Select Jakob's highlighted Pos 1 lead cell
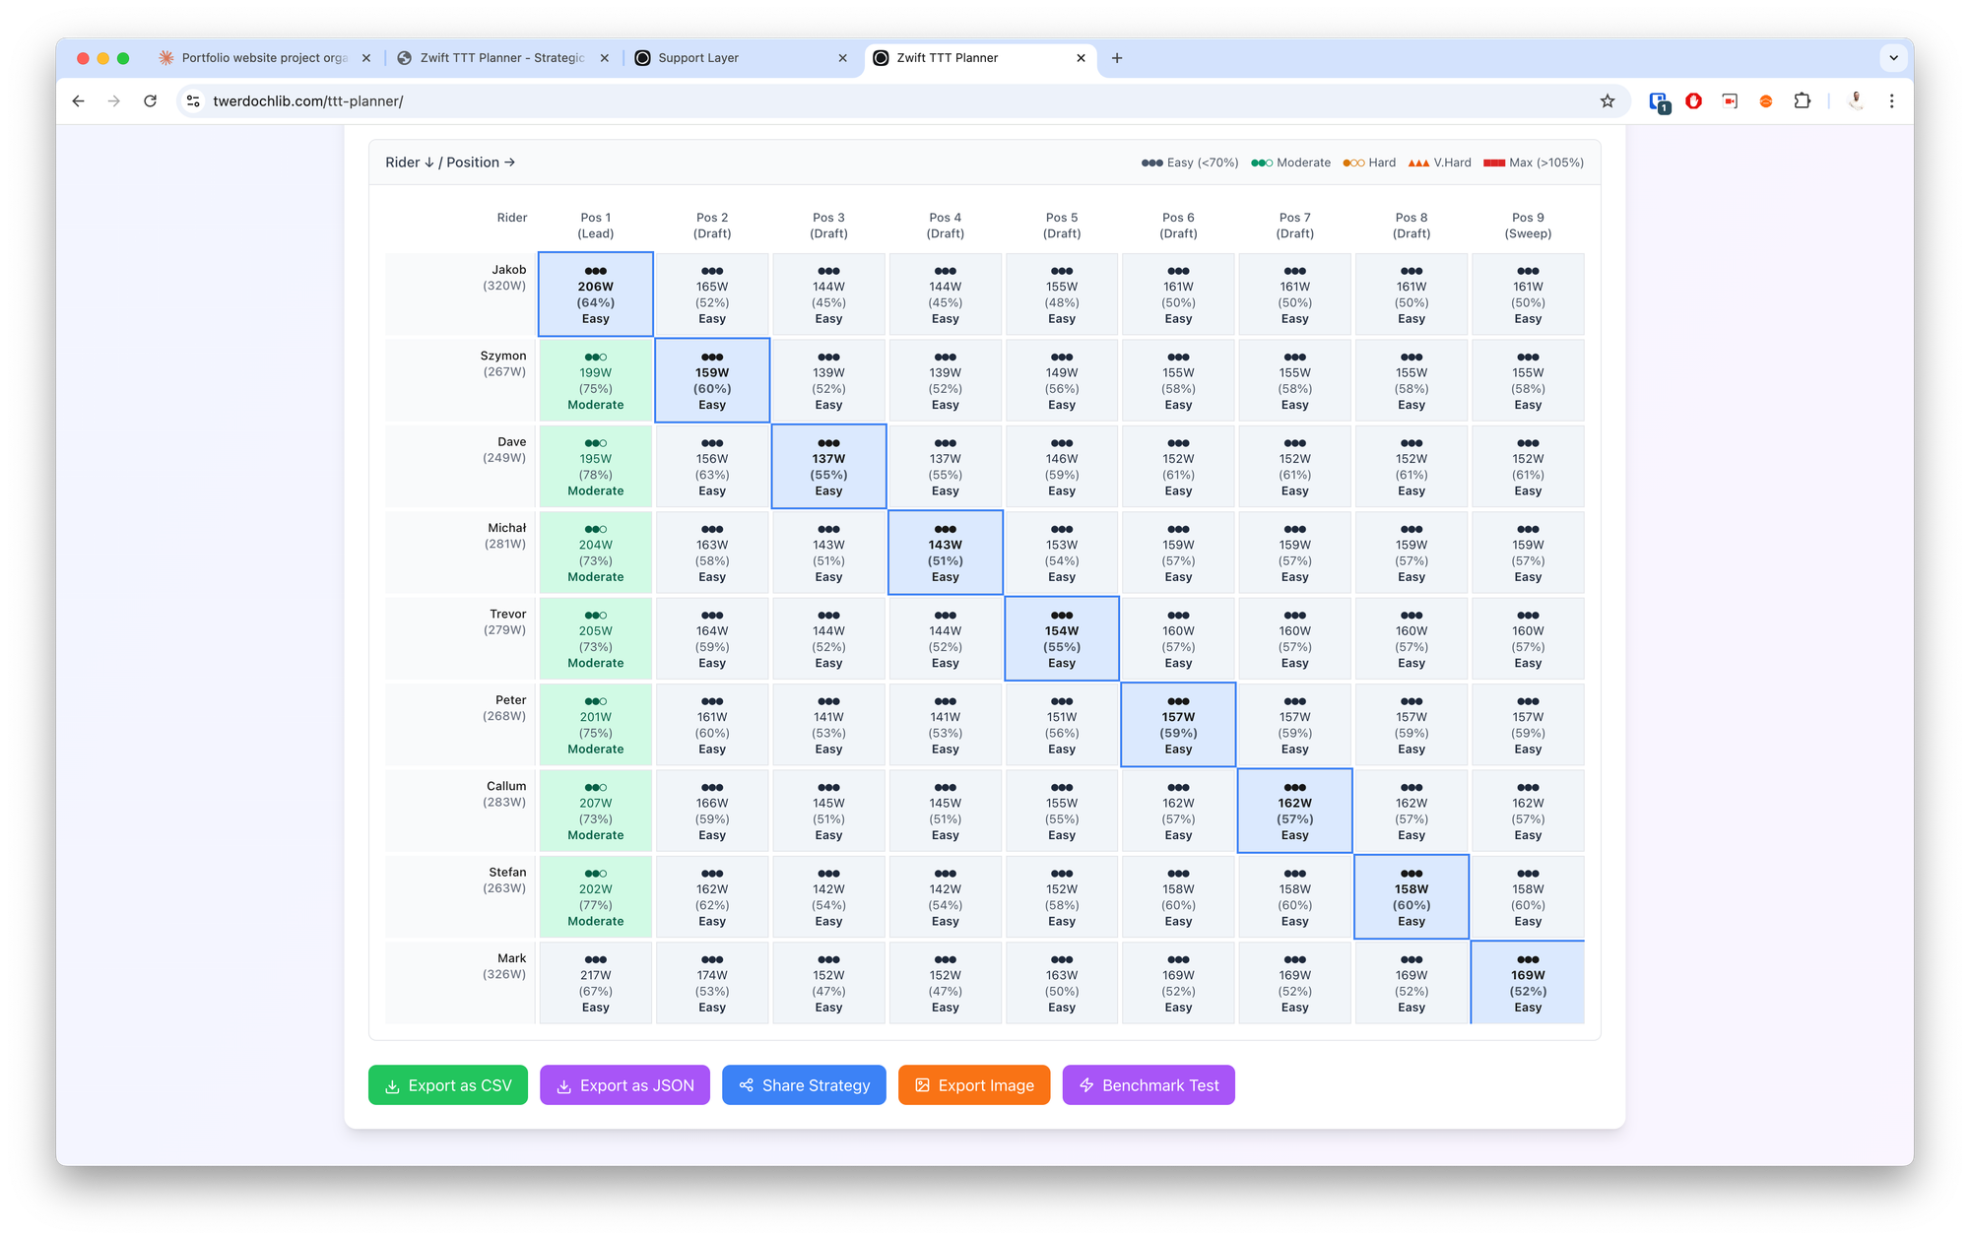The height and width of the screenshot is (1240, 1970). [595, 294]
